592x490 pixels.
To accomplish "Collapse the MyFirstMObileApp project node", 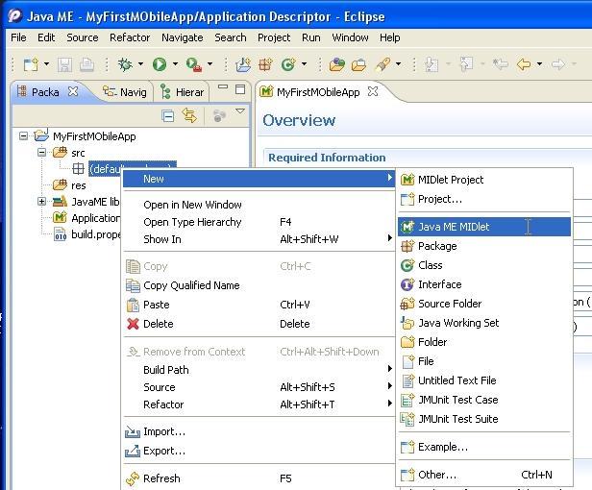I will coord(23,135).
